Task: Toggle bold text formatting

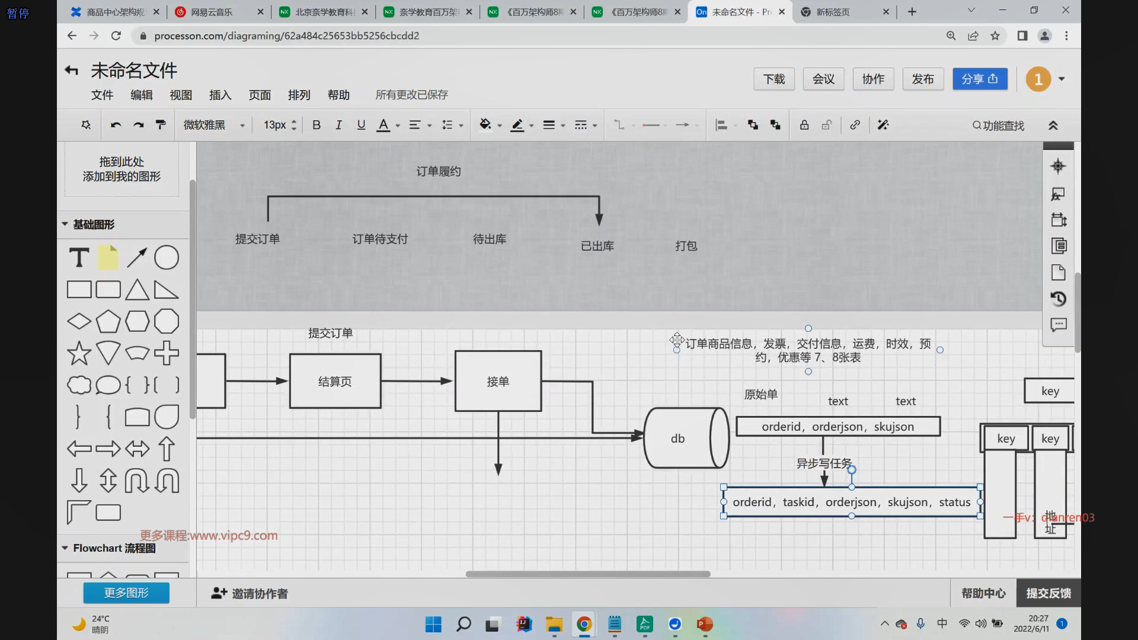Action: coord(317,125)
